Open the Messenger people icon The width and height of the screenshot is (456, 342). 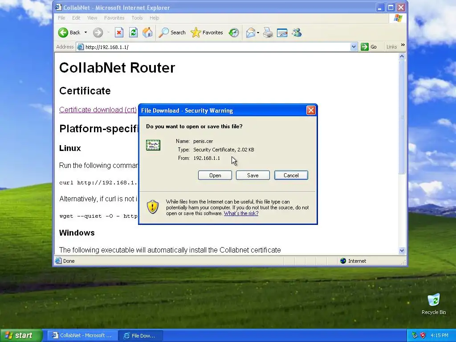pos(297,33)
